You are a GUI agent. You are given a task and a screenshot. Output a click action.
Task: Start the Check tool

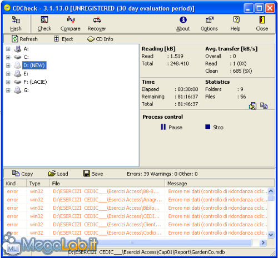(x=44, y=24)
